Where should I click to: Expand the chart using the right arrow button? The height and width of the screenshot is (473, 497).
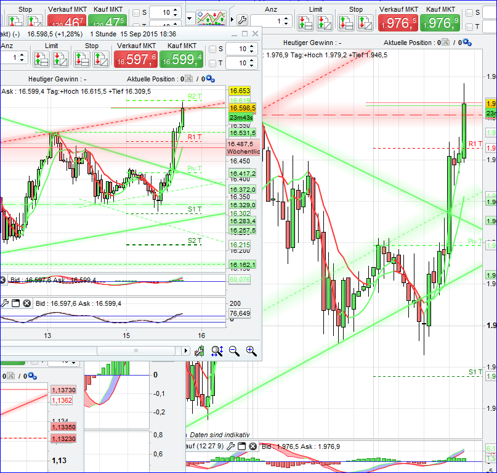(x=186, y=350)
